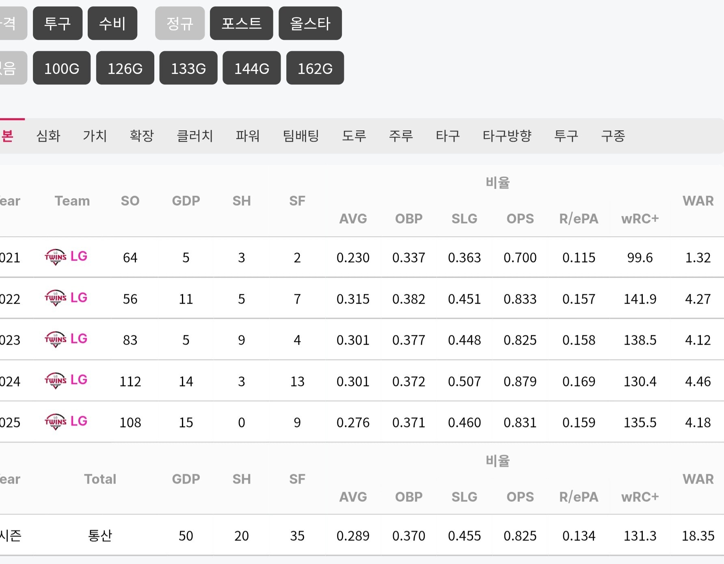This screenshot has width=724, height=564.
Task: Click the LG Twins logo in 2024 row
Action: pyautogui.click(x=56, y=380)
